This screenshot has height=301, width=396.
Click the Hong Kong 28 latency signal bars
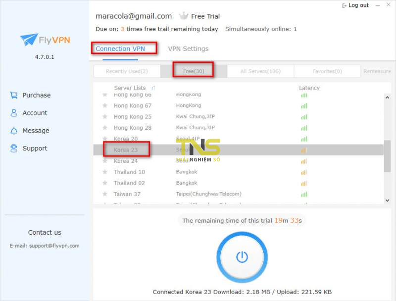(x=304, y=128)
